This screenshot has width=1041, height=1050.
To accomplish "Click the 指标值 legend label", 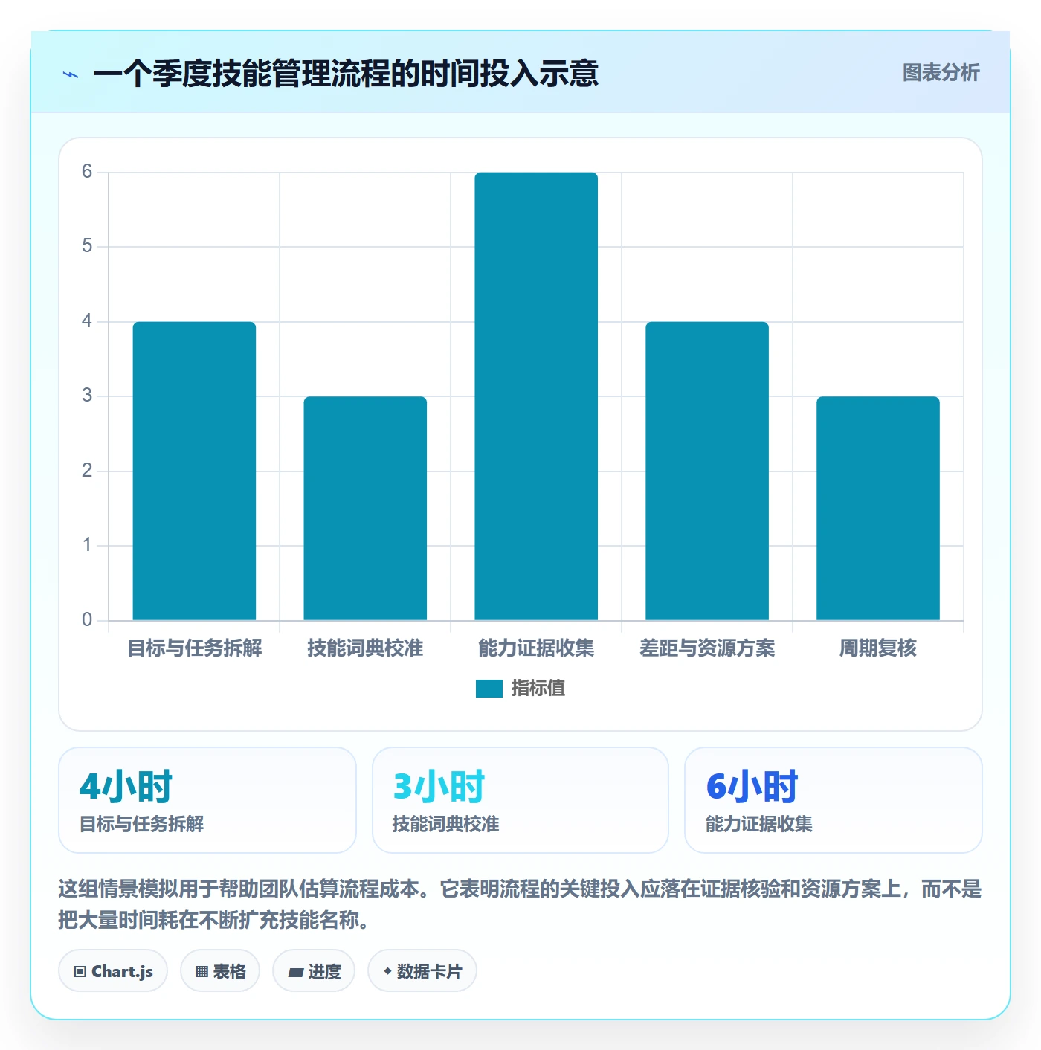I will pos(538,689).
